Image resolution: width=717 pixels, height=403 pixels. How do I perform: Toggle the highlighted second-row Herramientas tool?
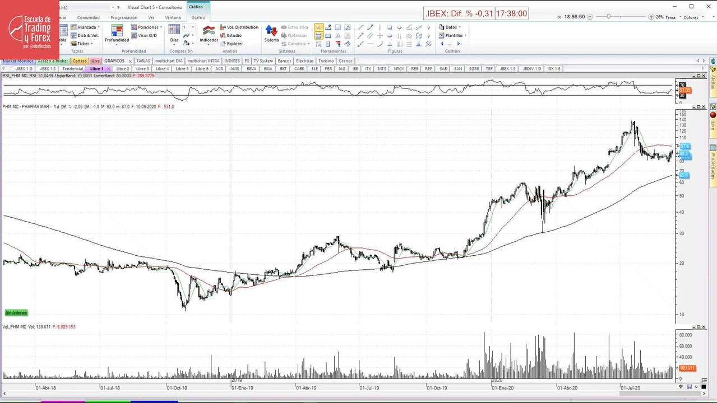coord(319,35)
